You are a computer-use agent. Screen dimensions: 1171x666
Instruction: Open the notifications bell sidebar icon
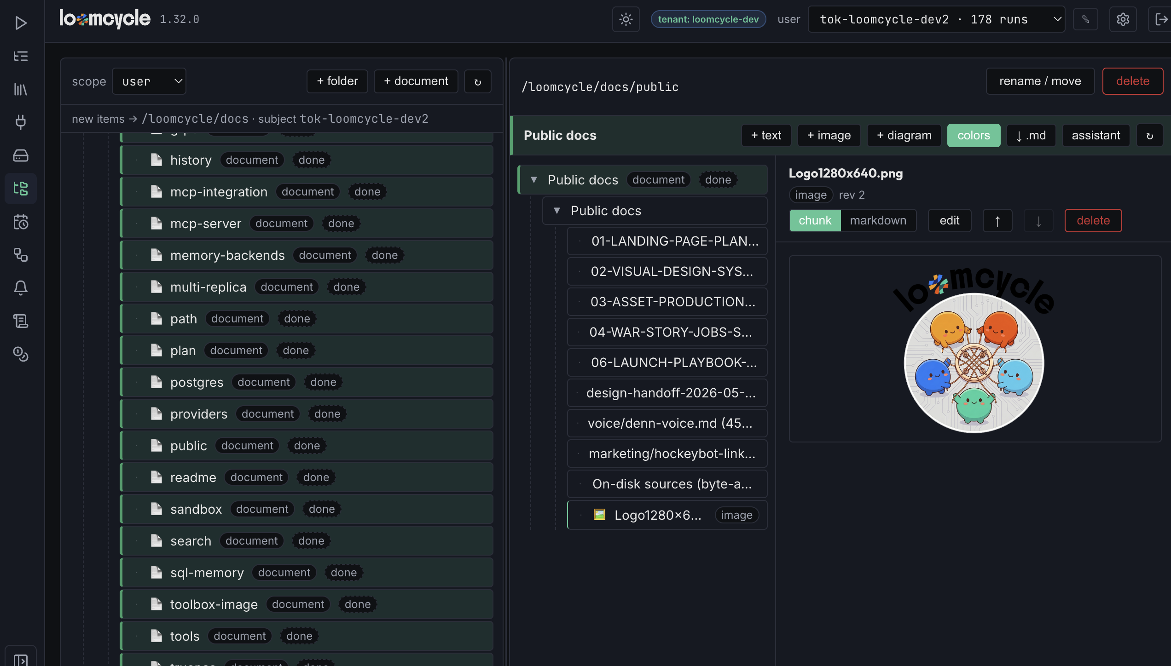[21, 288]
